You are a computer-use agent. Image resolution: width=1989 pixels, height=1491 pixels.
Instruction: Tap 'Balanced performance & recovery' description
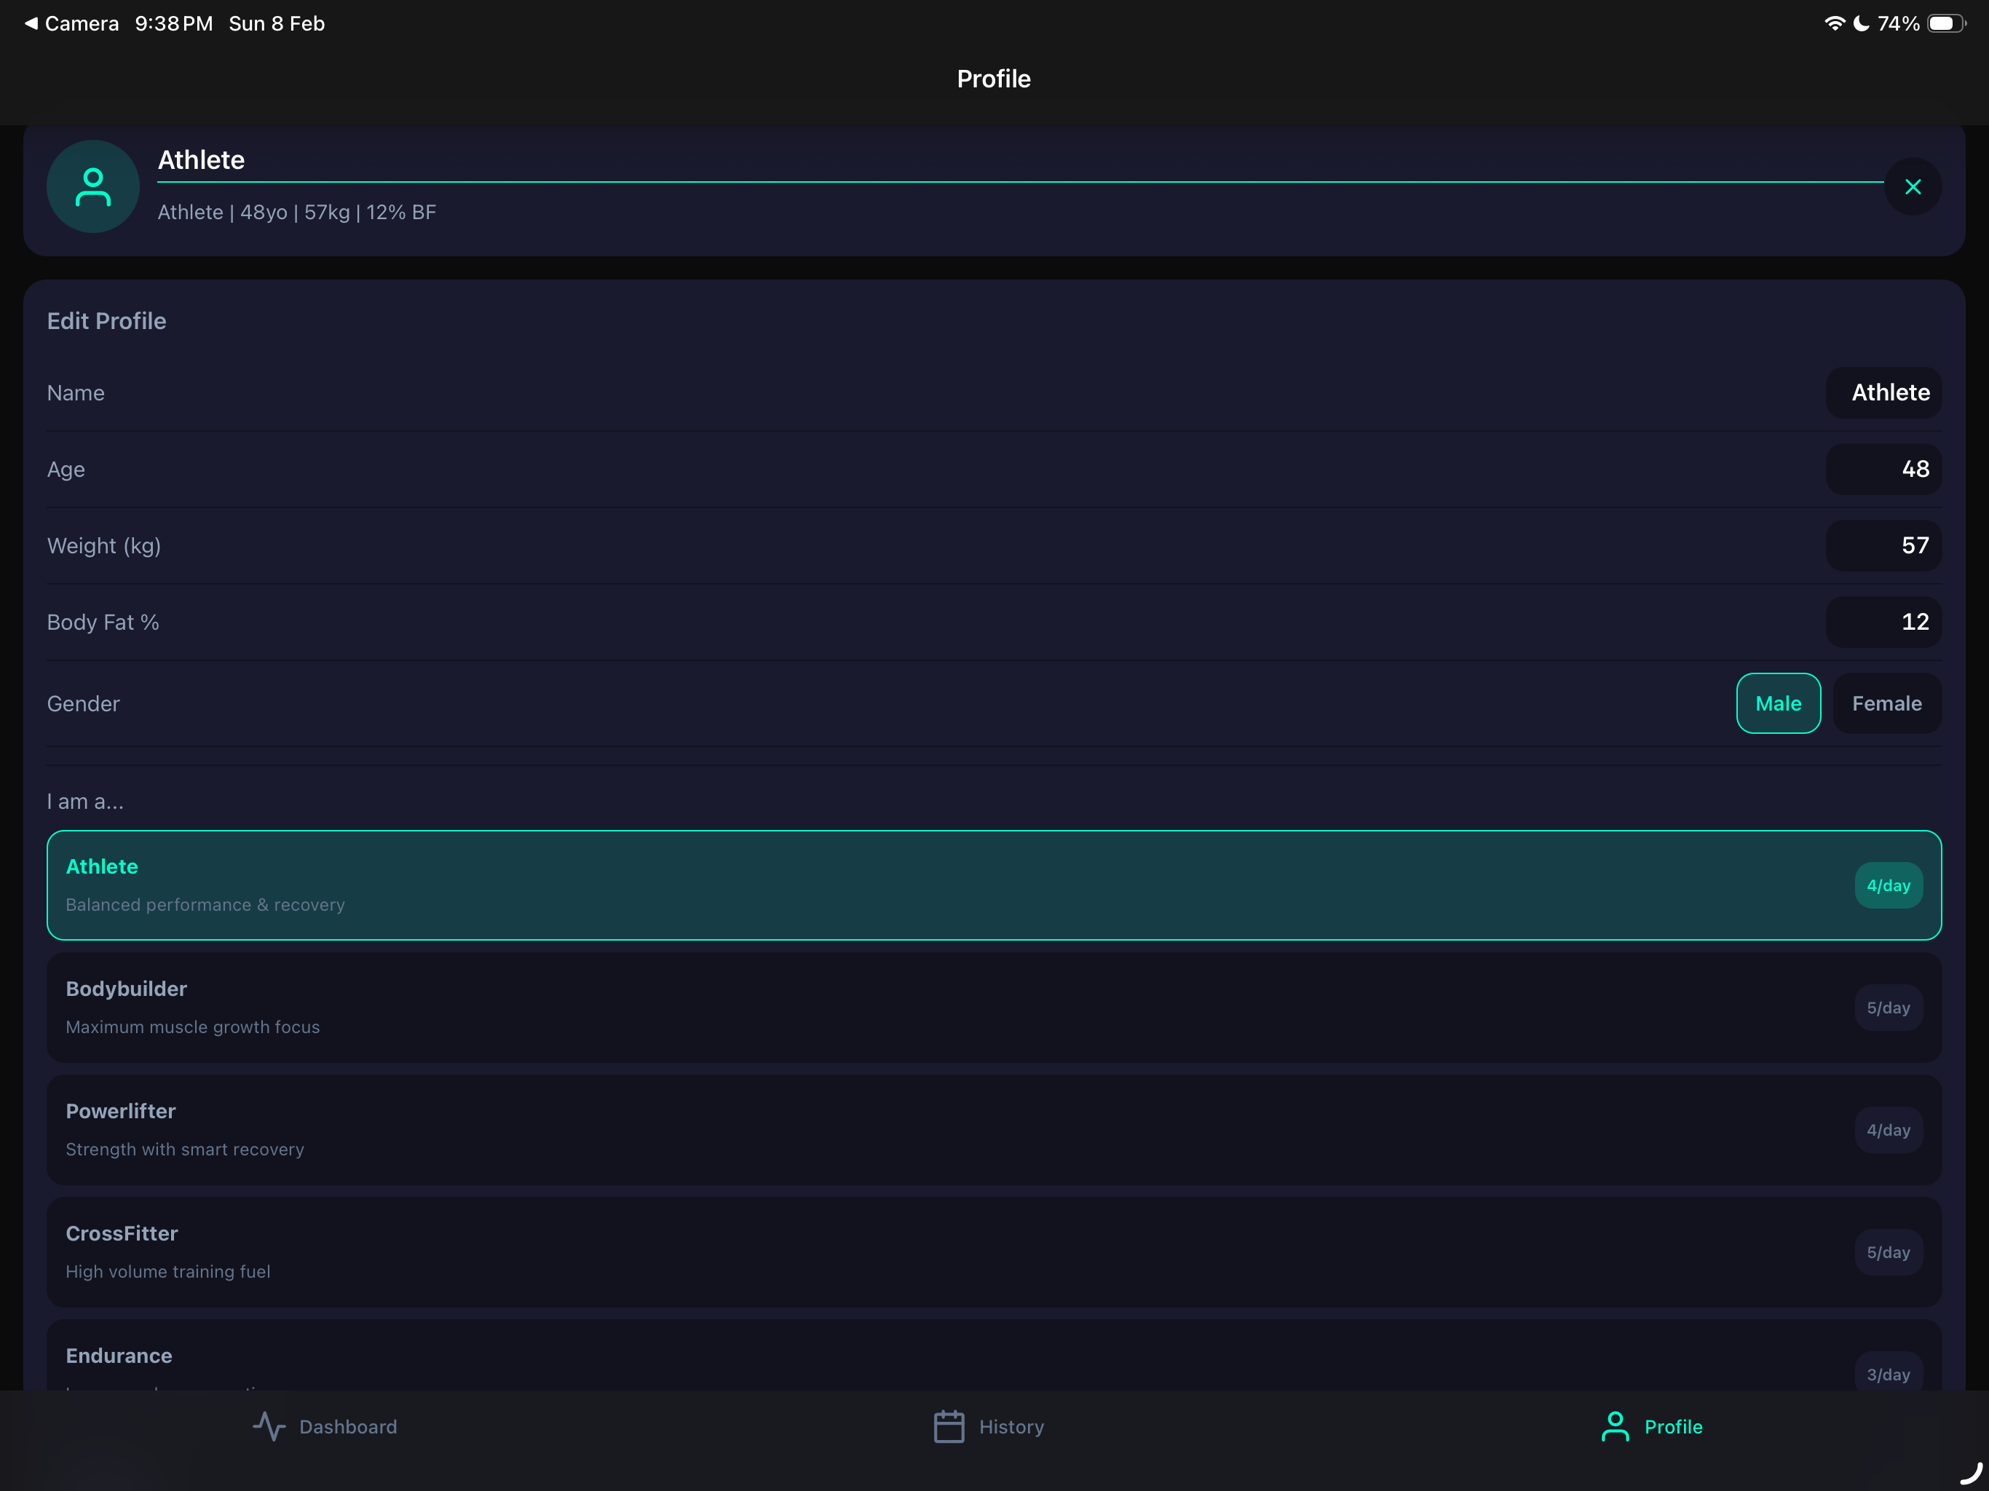(x=205, y=905)
